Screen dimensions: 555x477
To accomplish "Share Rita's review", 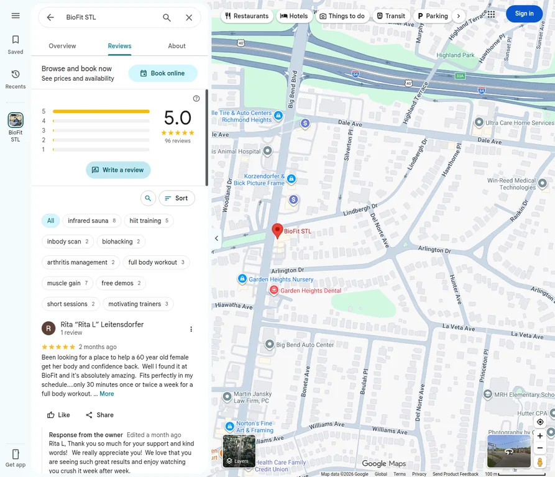I will (100, 415).
